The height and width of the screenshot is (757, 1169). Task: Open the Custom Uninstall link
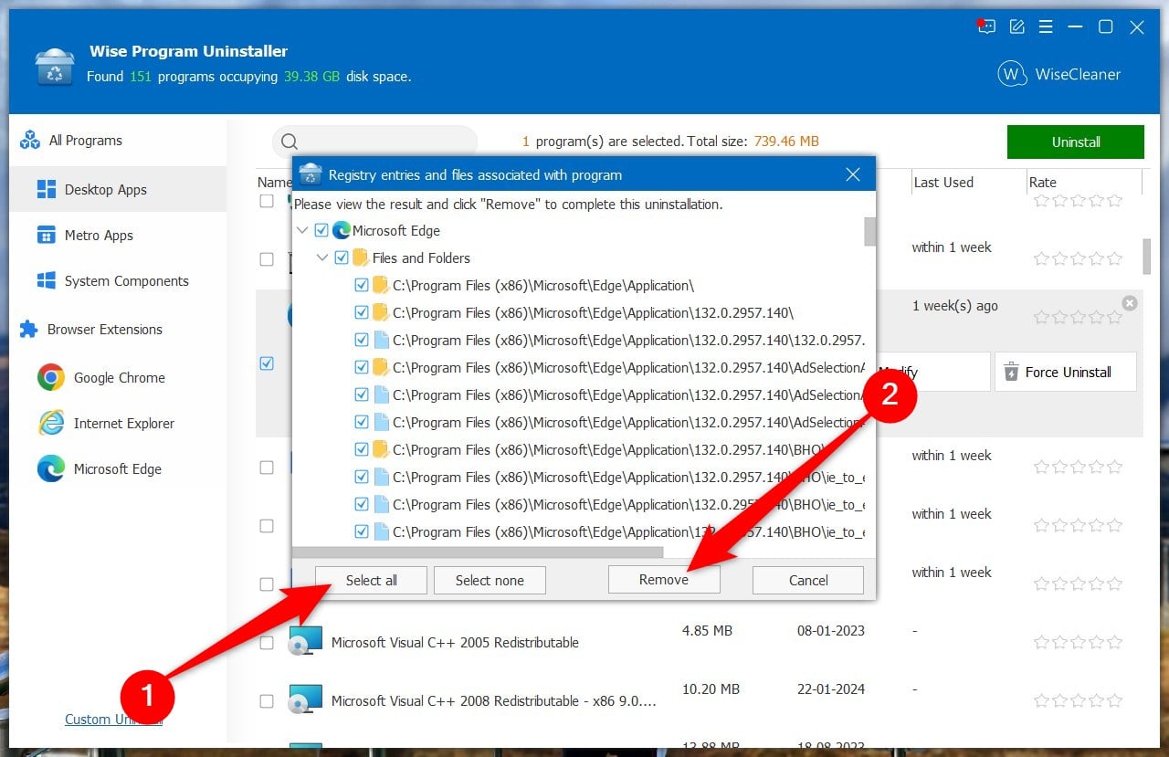pos(113,719)
